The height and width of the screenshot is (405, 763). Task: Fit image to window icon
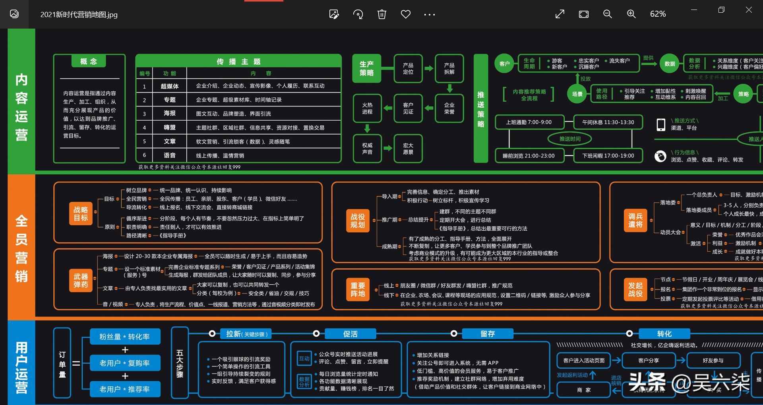pyautogui.click(x=584, y=14)
